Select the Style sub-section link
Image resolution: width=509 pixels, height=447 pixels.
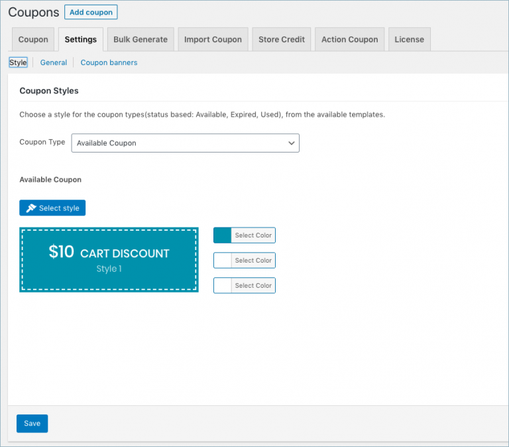18,62
